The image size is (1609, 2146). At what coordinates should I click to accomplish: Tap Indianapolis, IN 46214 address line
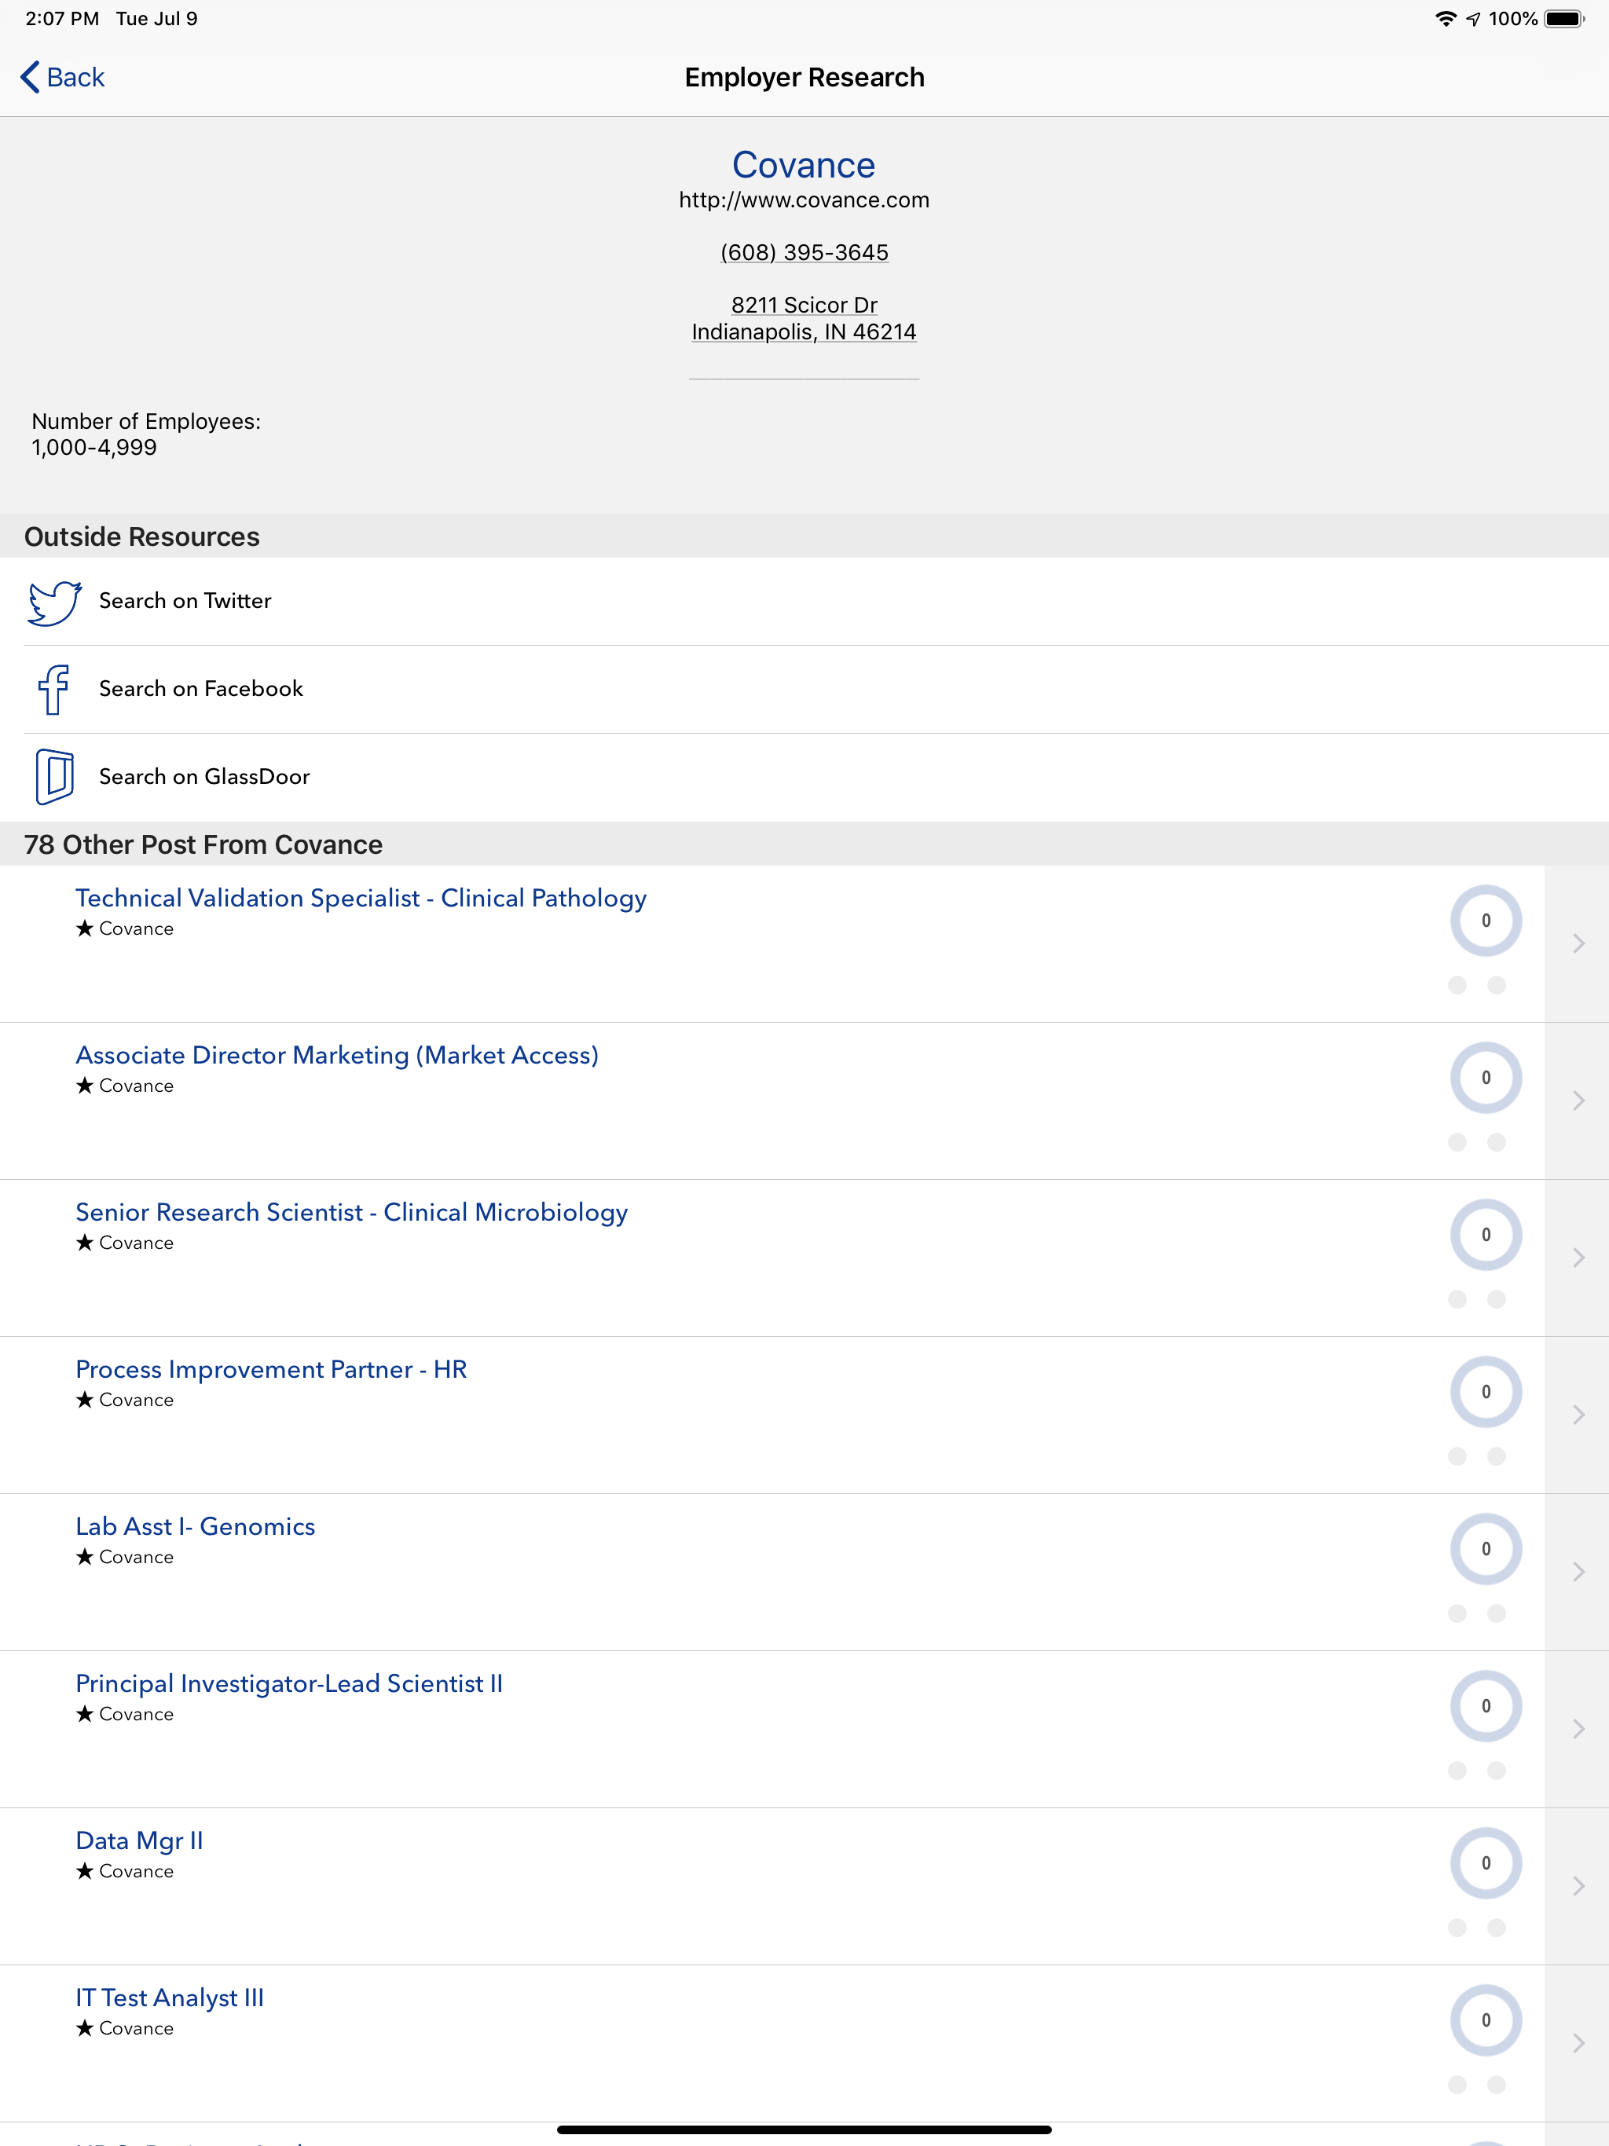tap(804, 331)
